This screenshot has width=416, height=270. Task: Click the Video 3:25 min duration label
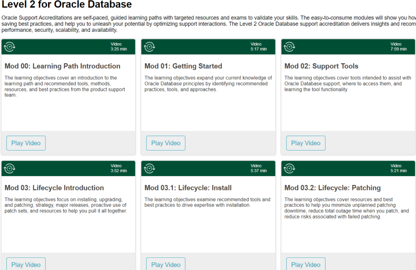[119, 47]
